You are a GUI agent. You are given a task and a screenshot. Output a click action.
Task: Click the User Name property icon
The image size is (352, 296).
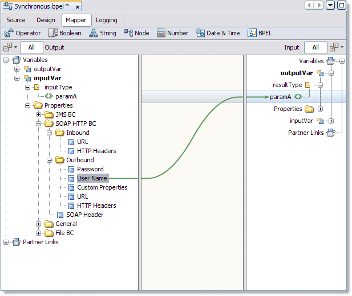point(71,179)
